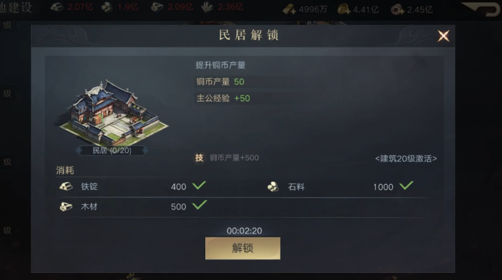The image size is (502, 280).
Task: Click the gold add icon showing 4996万
Action: pos(289,9)
